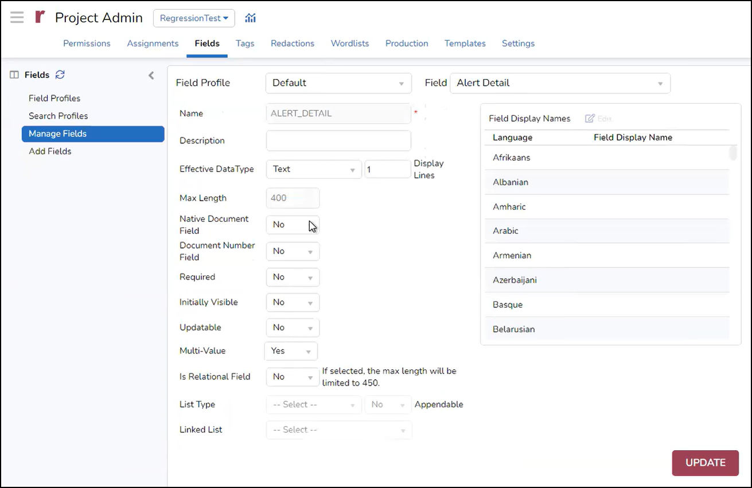
Task: Open the Updatable dropdown
Action: tap(293, 327)
